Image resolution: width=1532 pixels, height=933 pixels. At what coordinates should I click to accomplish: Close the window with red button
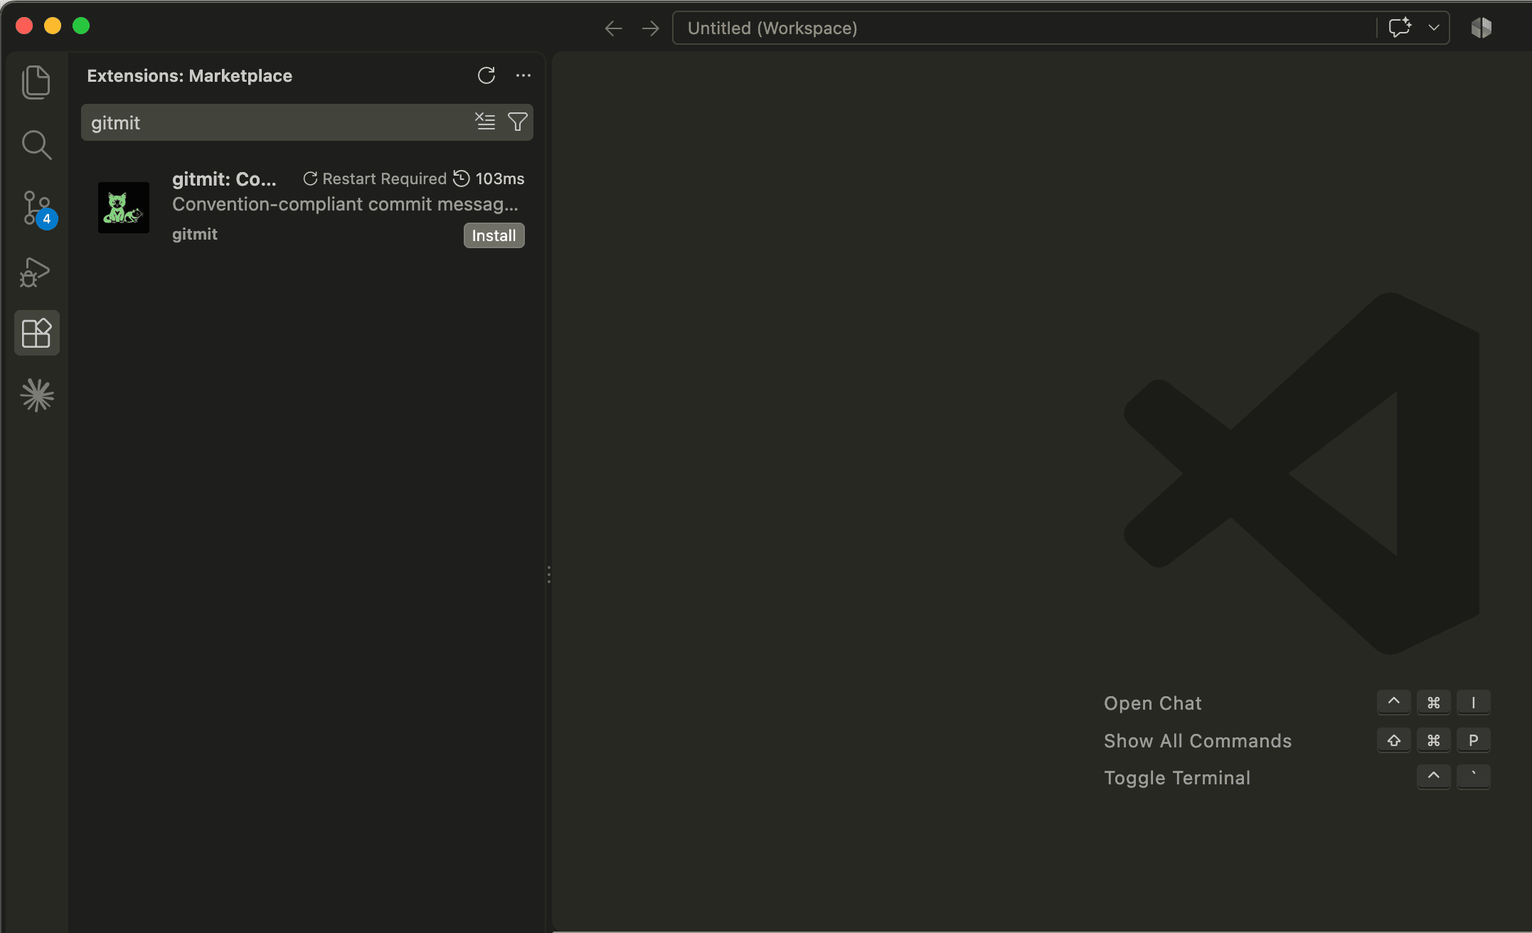[x=24, y=26]
